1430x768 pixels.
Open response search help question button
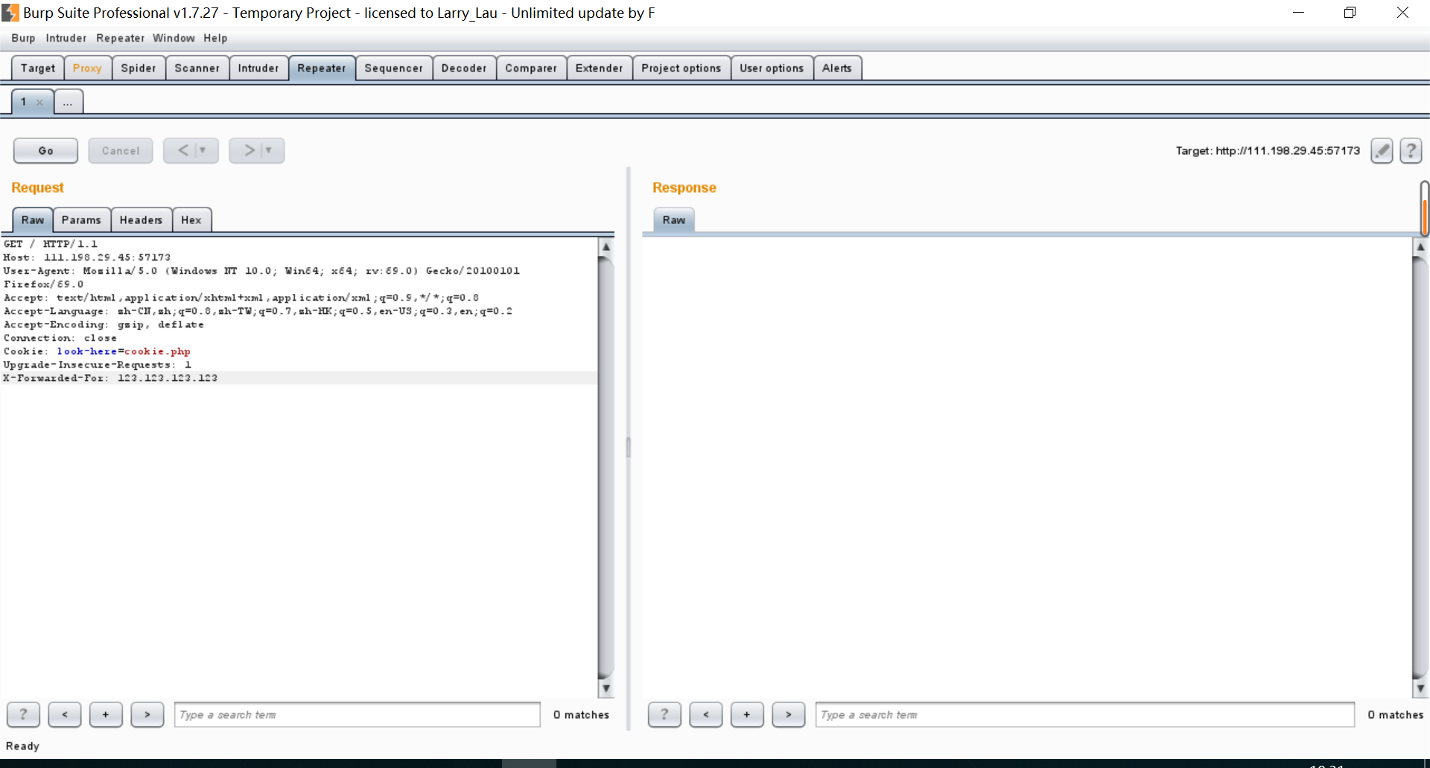click(664, 714)
